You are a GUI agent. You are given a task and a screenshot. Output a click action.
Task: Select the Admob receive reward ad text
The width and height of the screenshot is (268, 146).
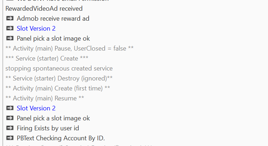click(53, 19)
